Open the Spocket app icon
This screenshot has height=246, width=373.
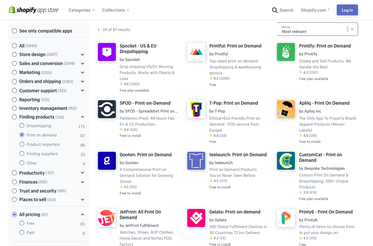[x=107, y=52]
